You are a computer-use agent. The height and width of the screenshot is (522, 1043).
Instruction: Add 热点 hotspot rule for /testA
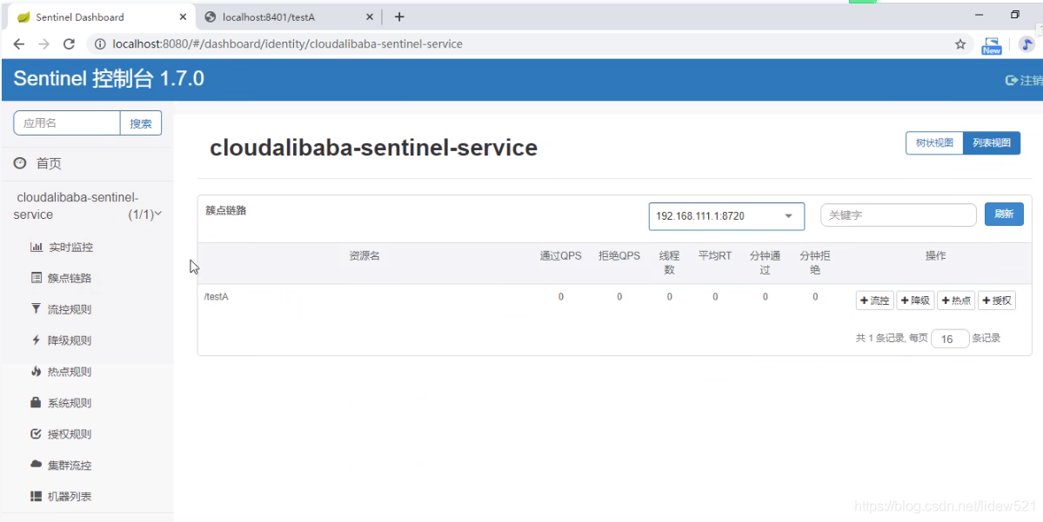[956, 301]
